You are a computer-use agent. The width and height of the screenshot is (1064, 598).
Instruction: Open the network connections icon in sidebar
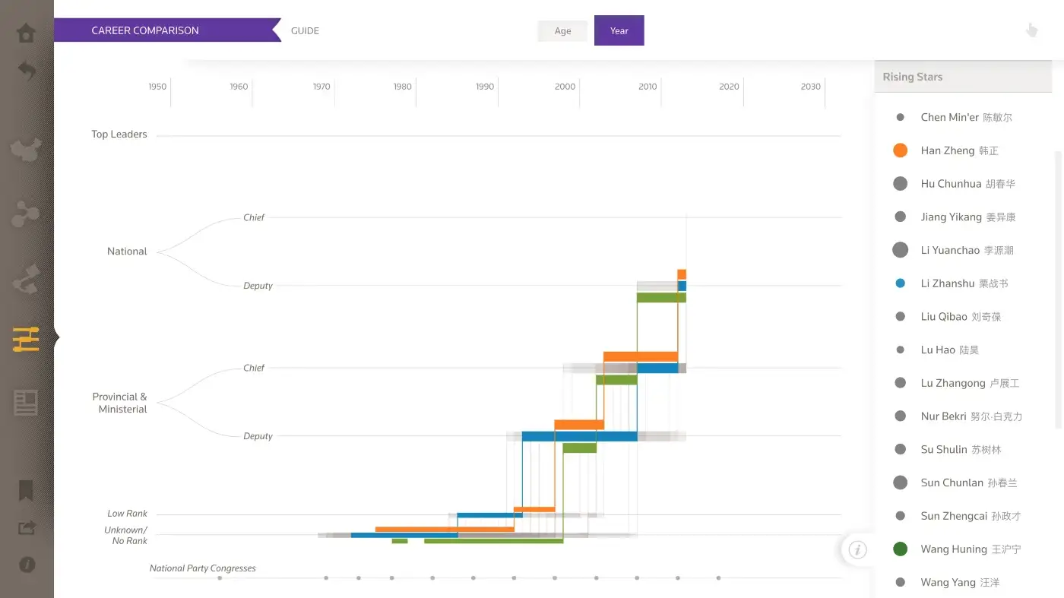26,214
